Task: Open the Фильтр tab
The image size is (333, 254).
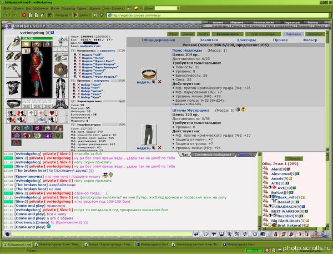Action: (310, 40)
